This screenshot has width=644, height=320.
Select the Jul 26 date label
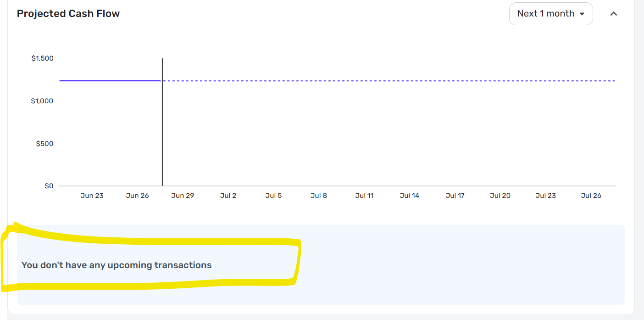(x=591, y=196)
